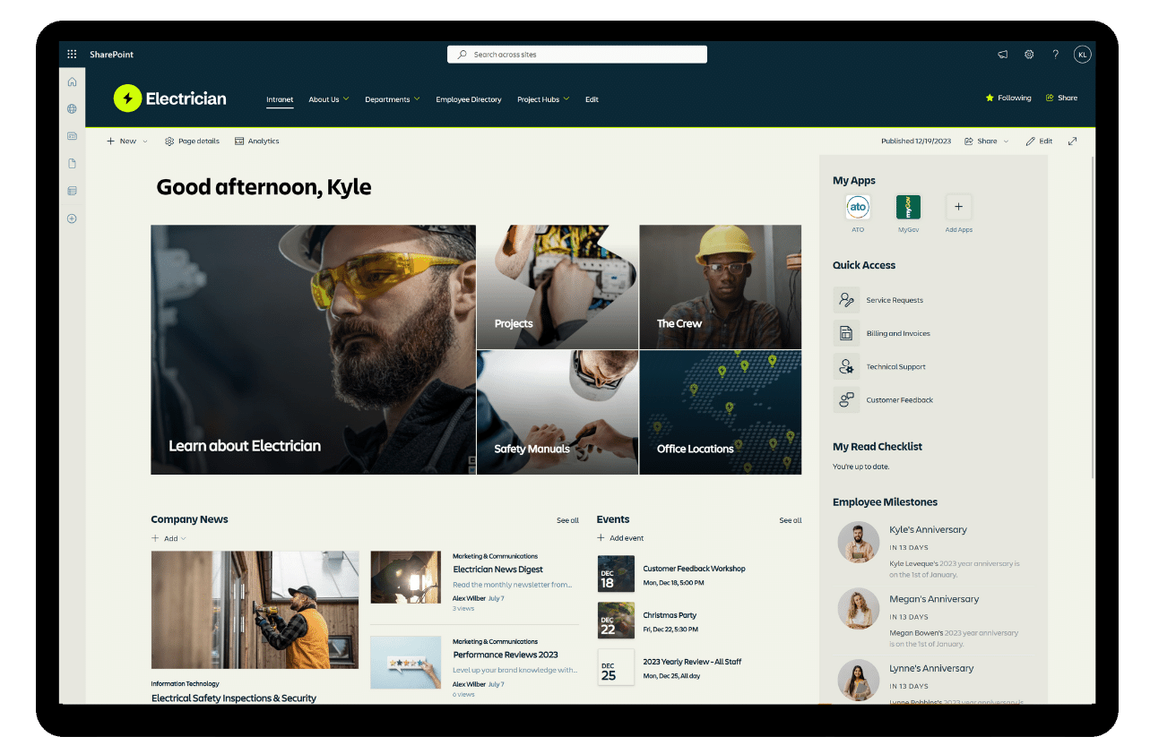Open the MyGov app icon

pyautogui.click(x=908, y=208)
